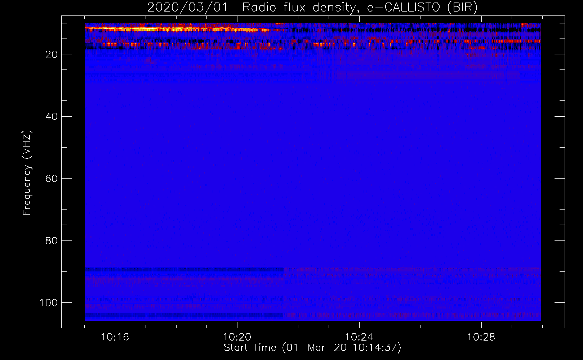
Task: Click the 10:28 time tick label
Action: tap(481, 337)
